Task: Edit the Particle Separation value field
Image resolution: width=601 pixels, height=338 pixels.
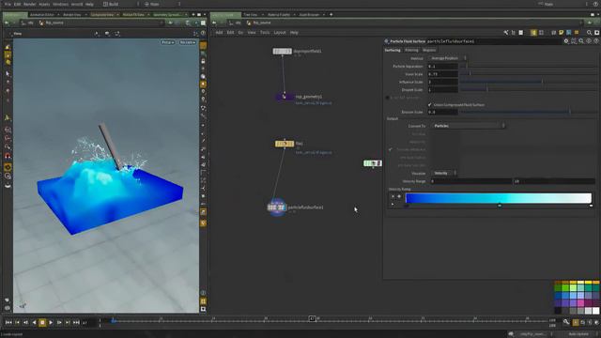Action: (x=442, y=67)
